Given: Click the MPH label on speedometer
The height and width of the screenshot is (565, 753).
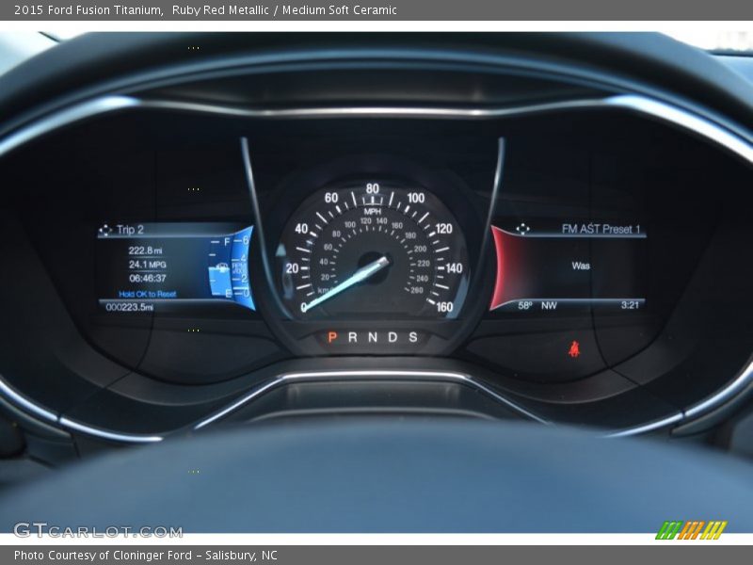Looking at the screenshot, I should (x=373, y=212).
